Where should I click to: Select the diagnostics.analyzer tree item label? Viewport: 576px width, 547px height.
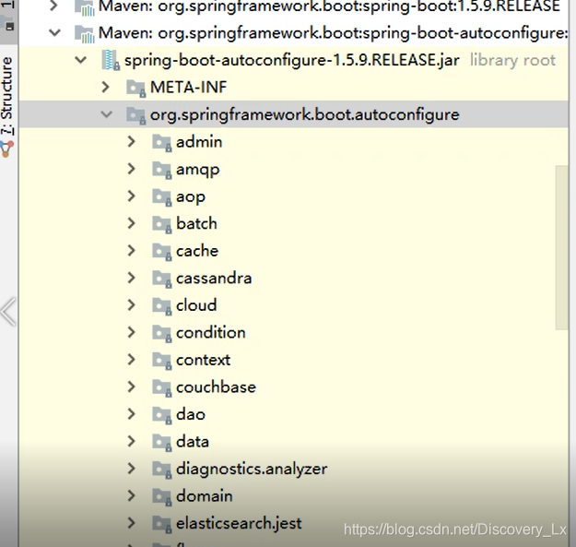[252, 470]
